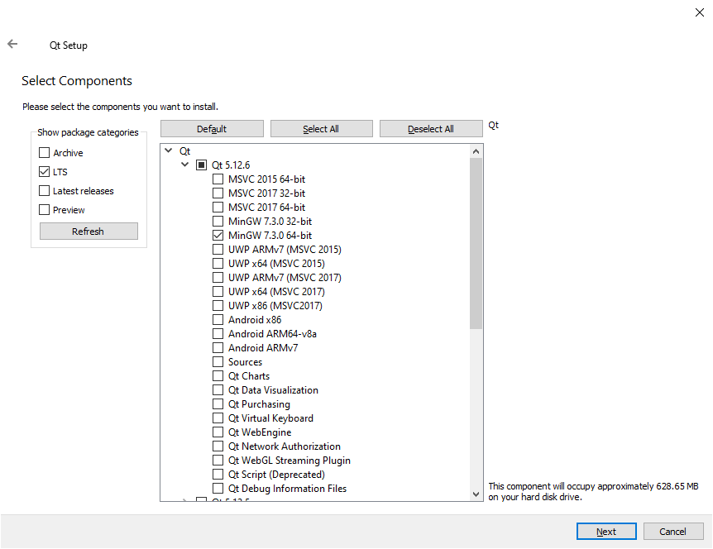This screenshot has width=713, height=549.
Task: Tick the Preview category checkbox
Action: pos(44,210)
